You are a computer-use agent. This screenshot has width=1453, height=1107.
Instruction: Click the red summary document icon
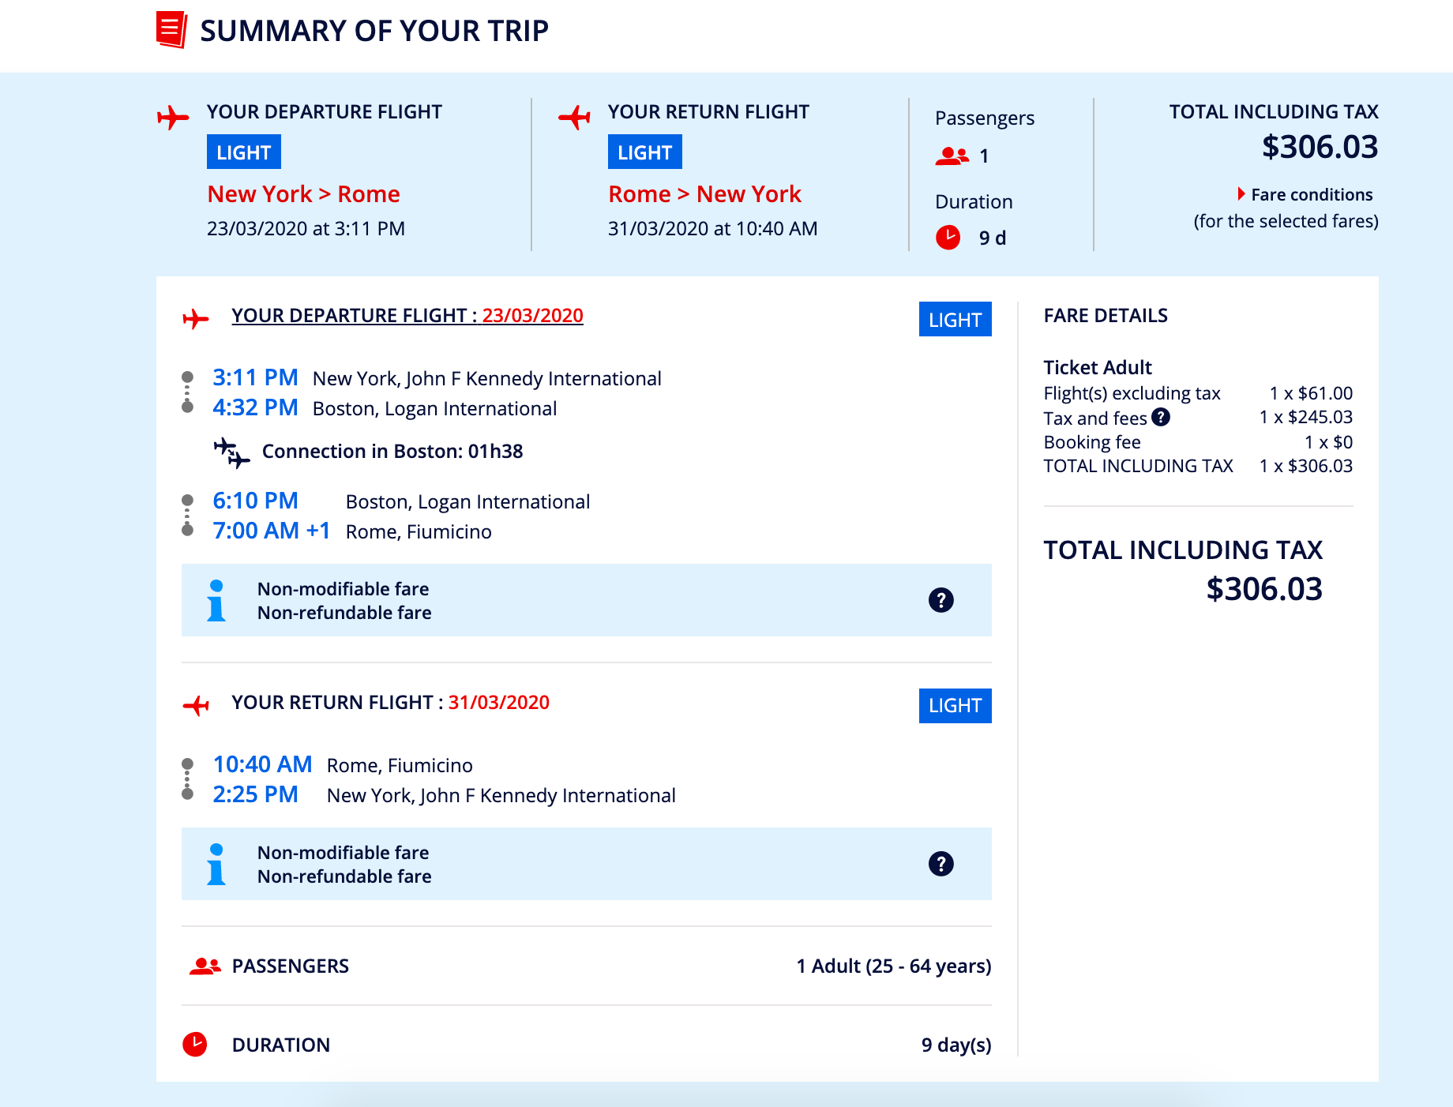(171, 30)
